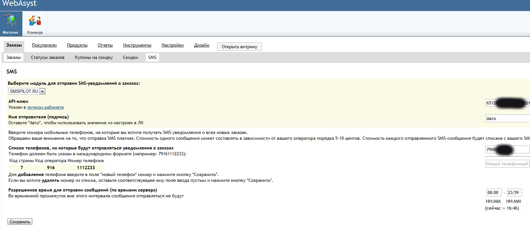Open the Команда app icon
This screenshot has width=530, height=230.
(35, 24)
